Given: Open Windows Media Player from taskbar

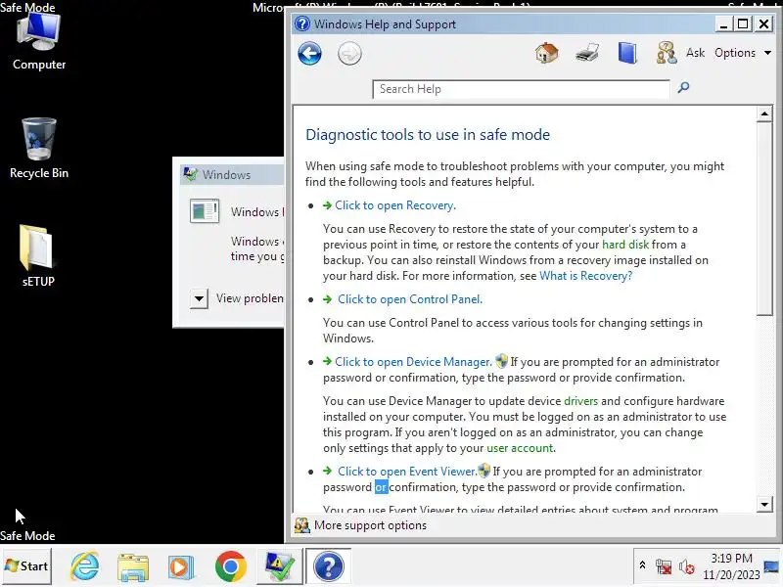Looking at the screenshot, I should pos(180,567).
